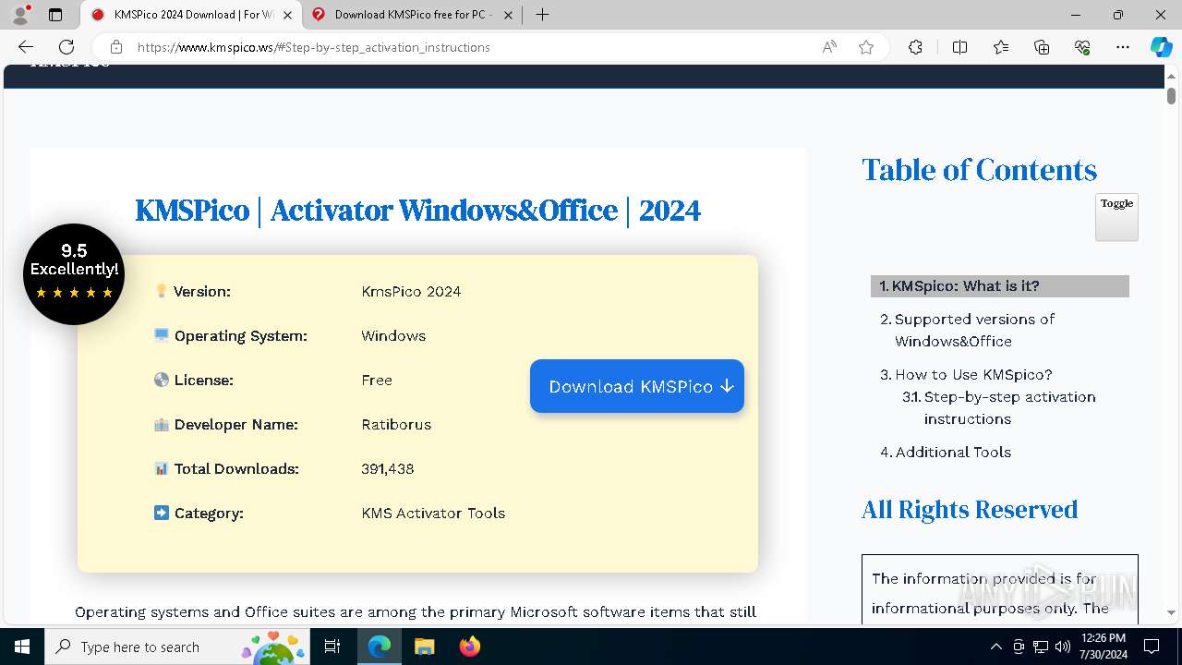This screenshot has height=665, width=1182.
Task: Go to KMSpico: What is it? section
Action: click(x=965, y=286)
